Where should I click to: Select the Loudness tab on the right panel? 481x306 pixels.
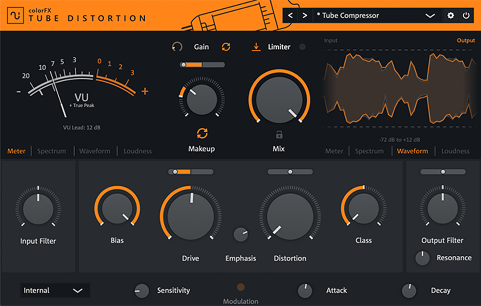coord(455,151)
